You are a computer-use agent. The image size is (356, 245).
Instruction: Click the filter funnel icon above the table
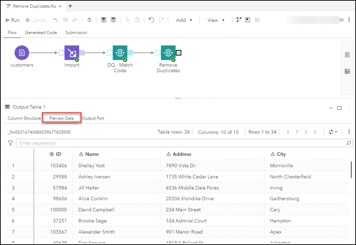pos(10,143)
